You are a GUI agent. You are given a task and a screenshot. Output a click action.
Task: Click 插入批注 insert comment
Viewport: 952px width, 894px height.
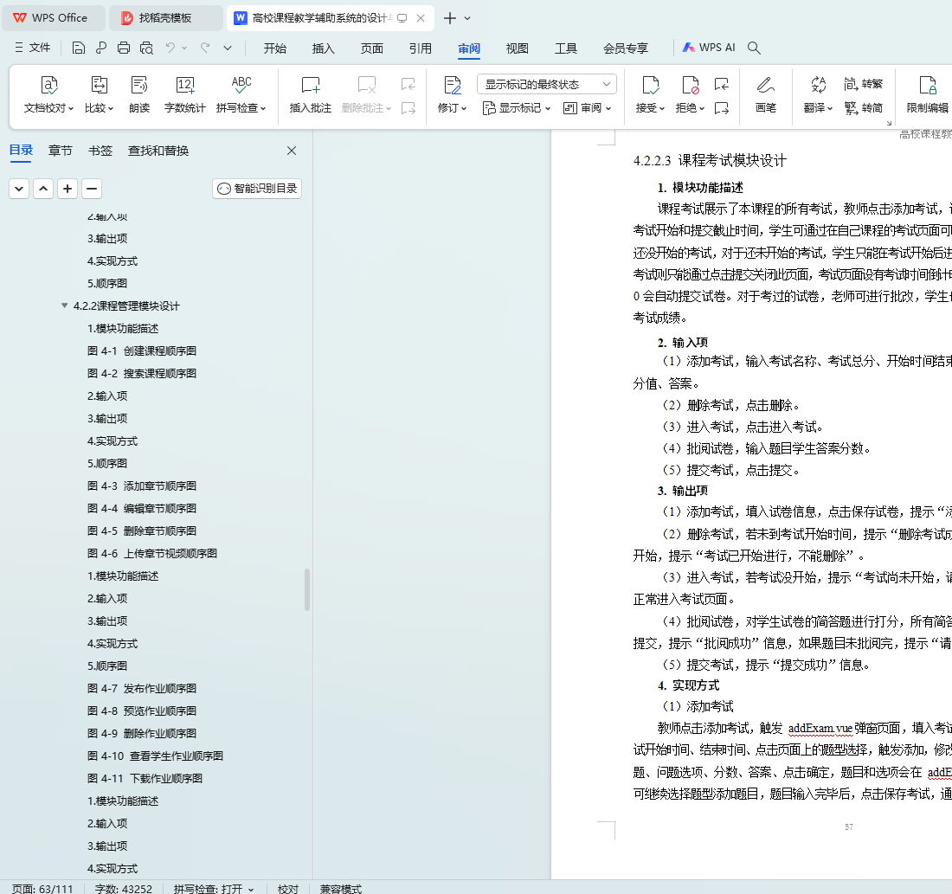point(310,94)
